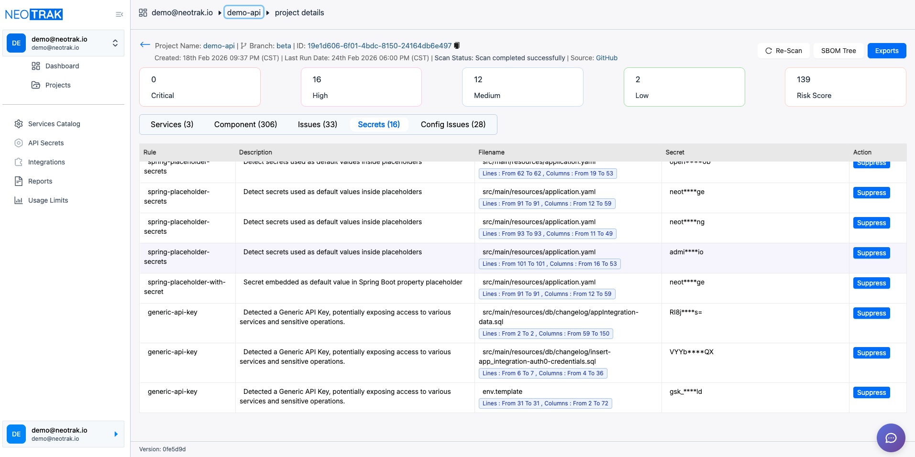The width and height of the screenshot is (915, 457).
Task: Expand the bottom user profile menu arrow
Action: 116,434
